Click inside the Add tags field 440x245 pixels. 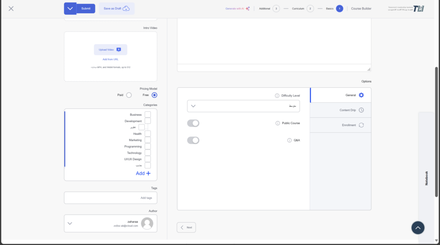coord(110,198)
